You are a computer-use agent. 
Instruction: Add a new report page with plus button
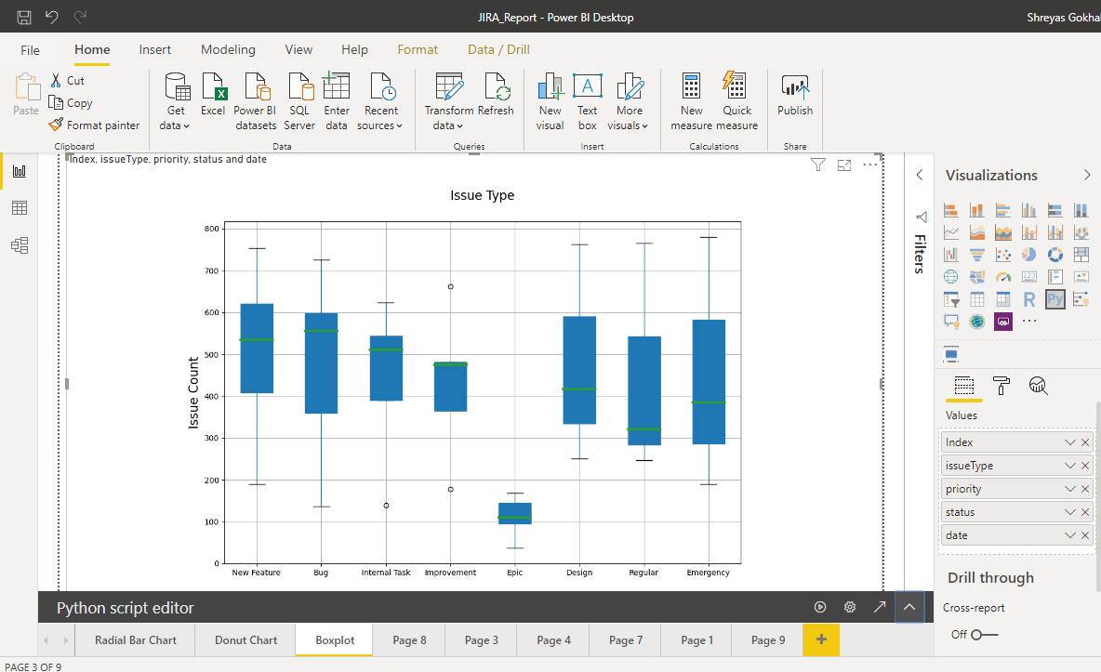pyautogui.click(x=821, y=639)
